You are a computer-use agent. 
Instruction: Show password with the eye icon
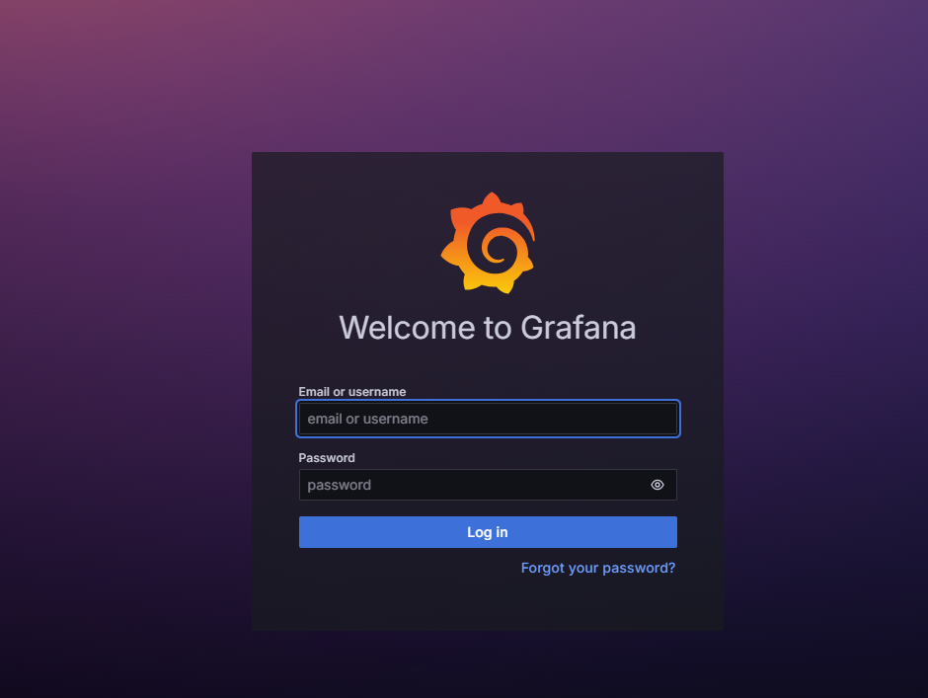pyautogui.click(x=657, y=485)
